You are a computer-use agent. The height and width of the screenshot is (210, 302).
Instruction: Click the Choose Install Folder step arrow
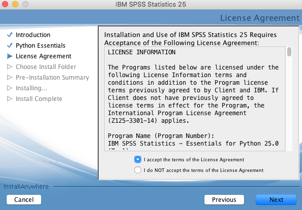tap(10, 66)
